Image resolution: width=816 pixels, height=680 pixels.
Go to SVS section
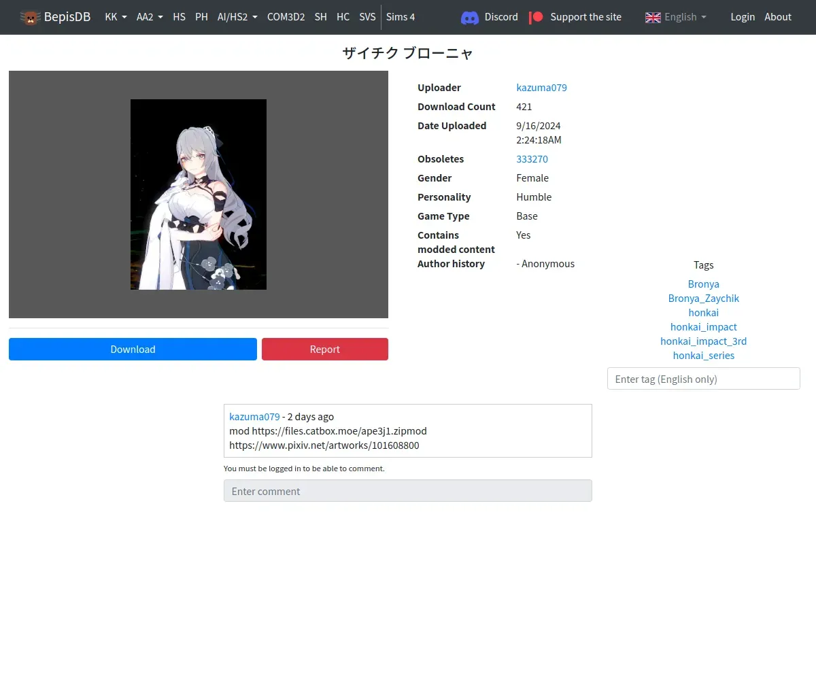[x=367, y=17]
